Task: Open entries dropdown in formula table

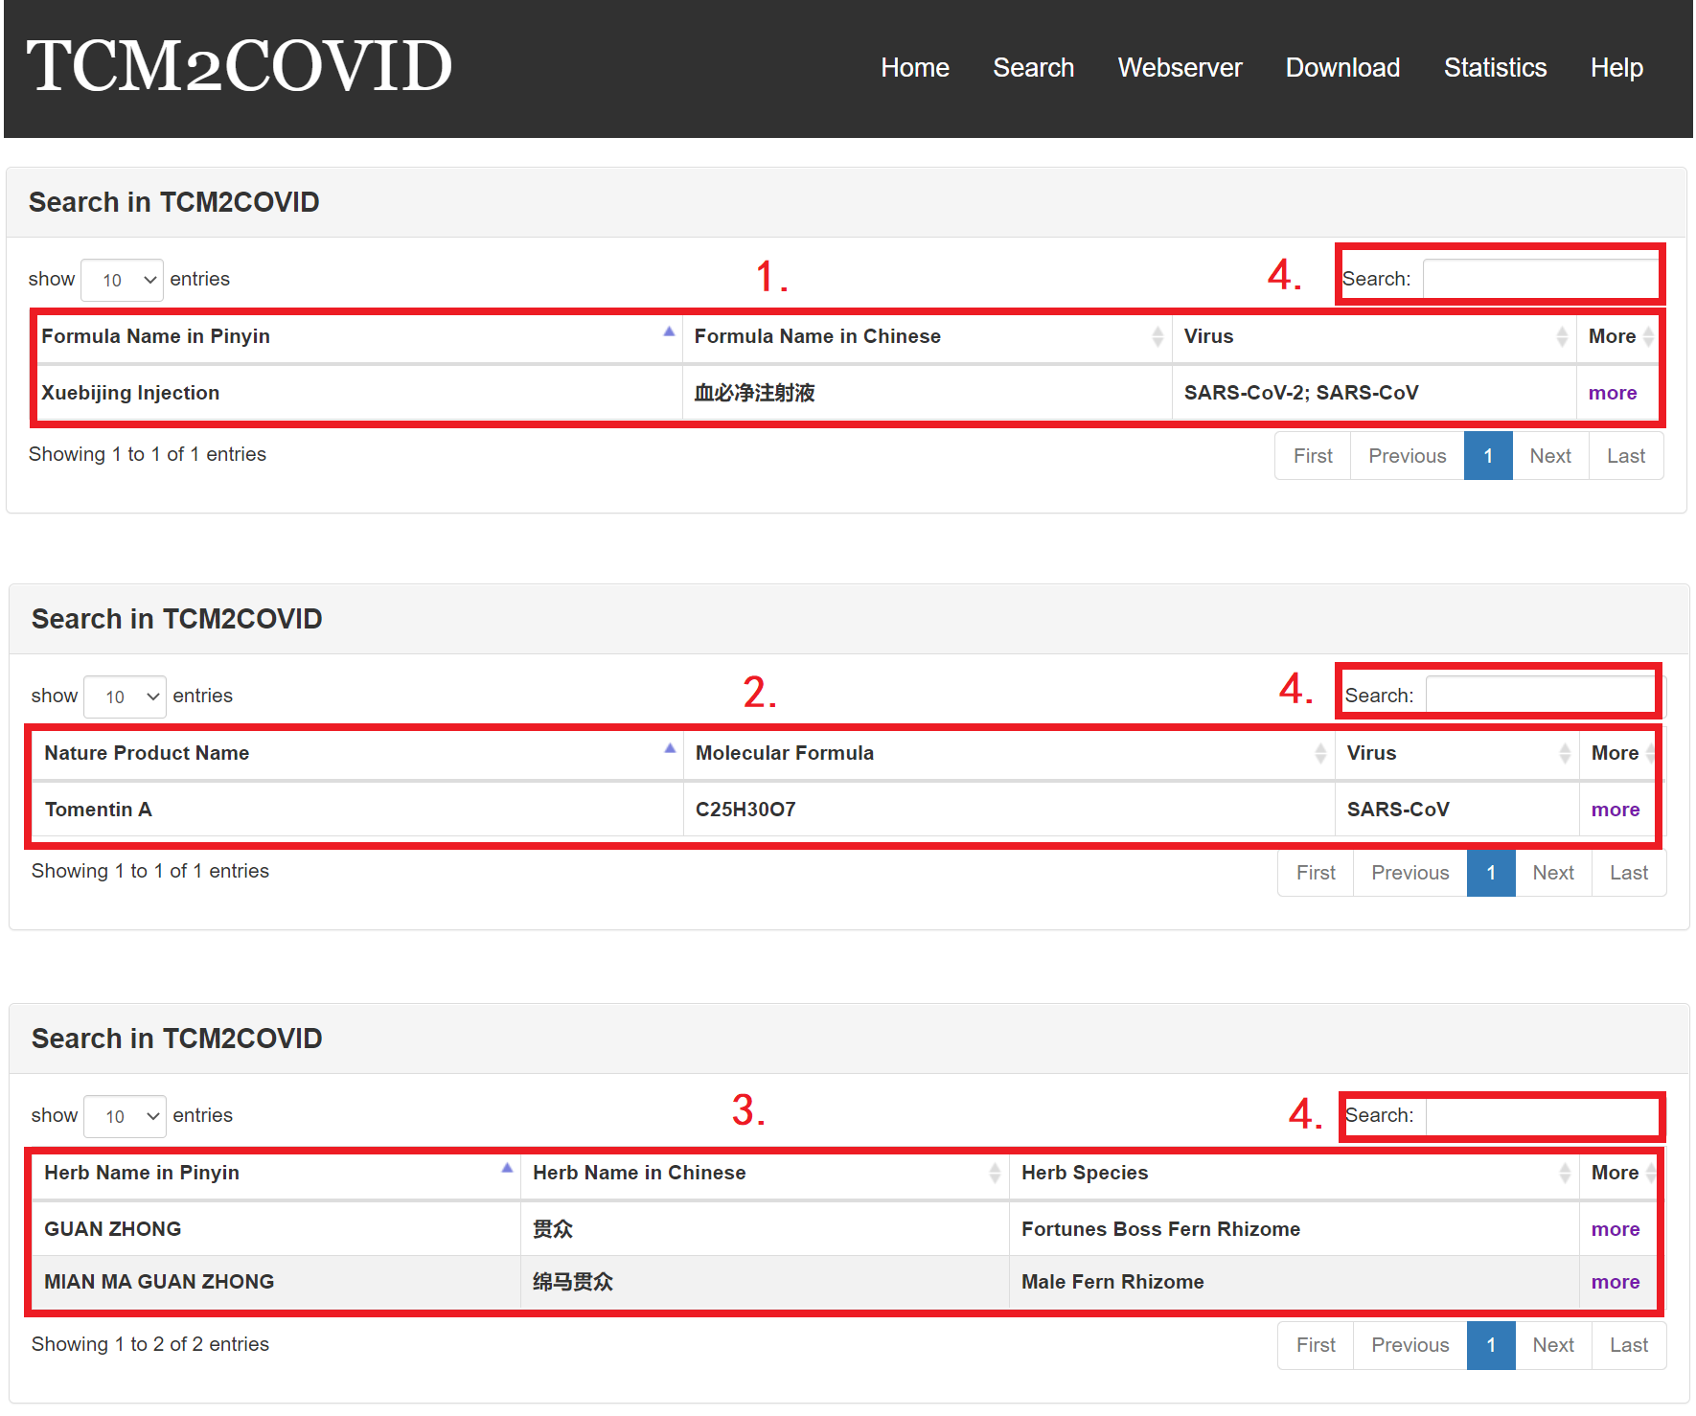Action: click(123, 280)
